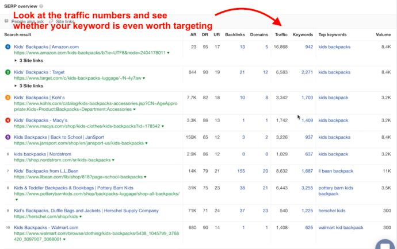Click position 4 badge for Macy's result
The image size is (397, 249).
coord(8,120)
